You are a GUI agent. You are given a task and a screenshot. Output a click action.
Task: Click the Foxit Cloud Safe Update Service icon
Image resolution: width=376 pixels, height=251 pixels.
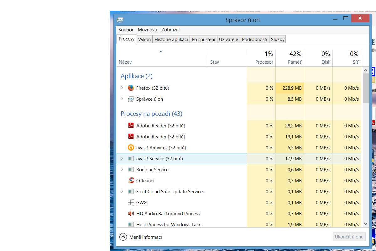point(131,191)
